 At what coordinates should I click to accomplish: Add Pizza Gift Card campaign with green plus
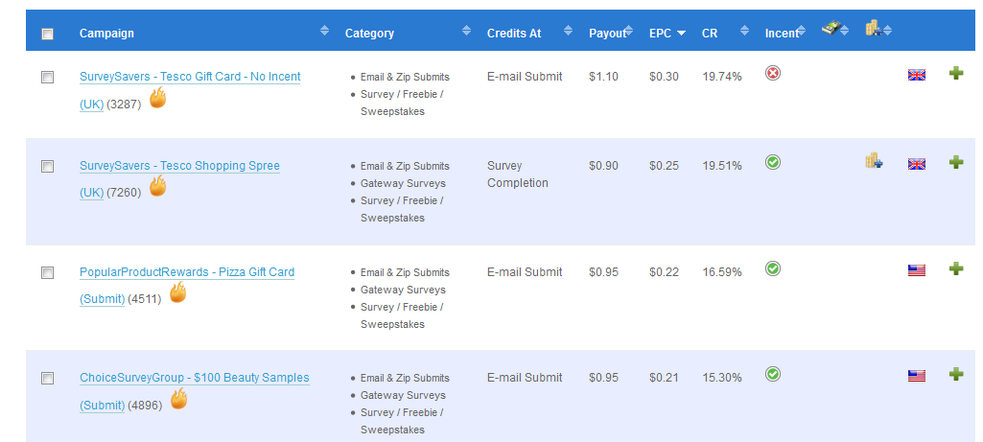point(956,268)
